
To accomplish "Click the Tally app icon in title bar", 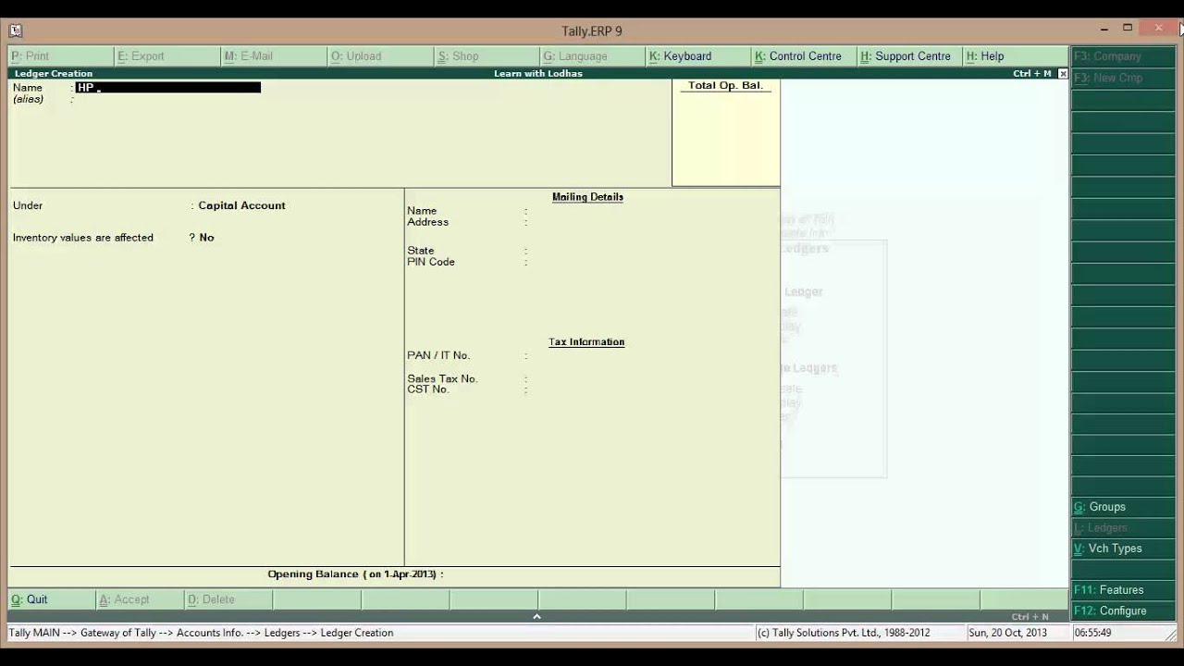I will pyautogui.click(x=15, y=31).
